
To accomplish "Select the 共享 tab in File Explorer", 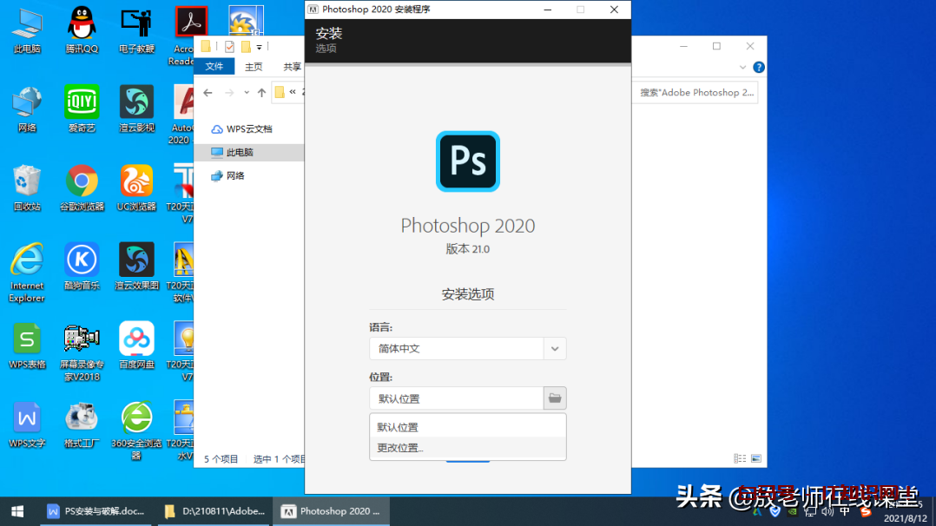I will point(291,66).
